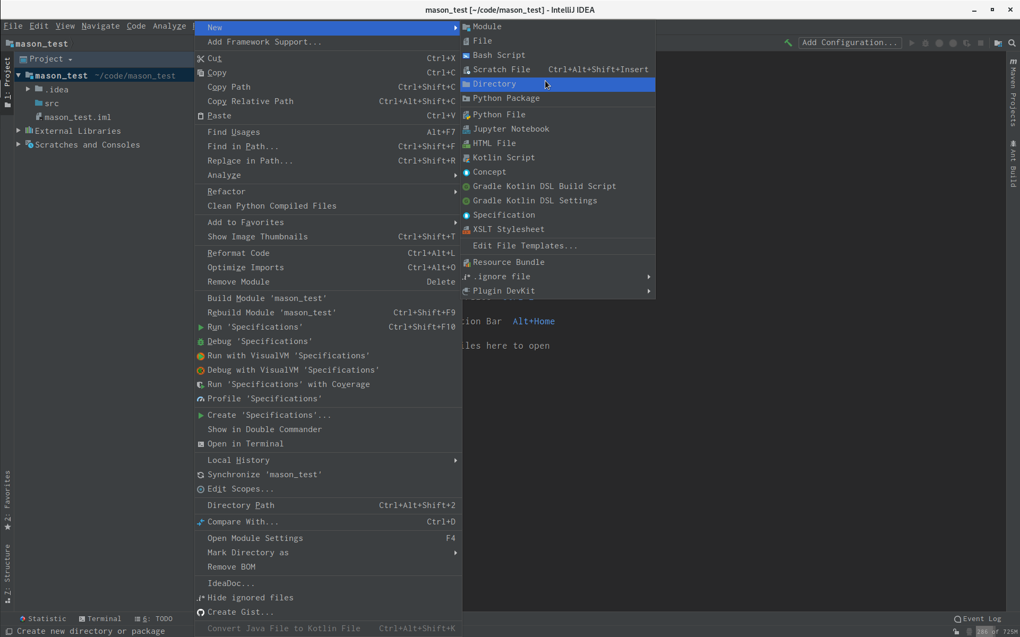Click the XSLT Stylesheet icon
The width and height of the screenshot is (1020, 637).
[x=466, y=230]
